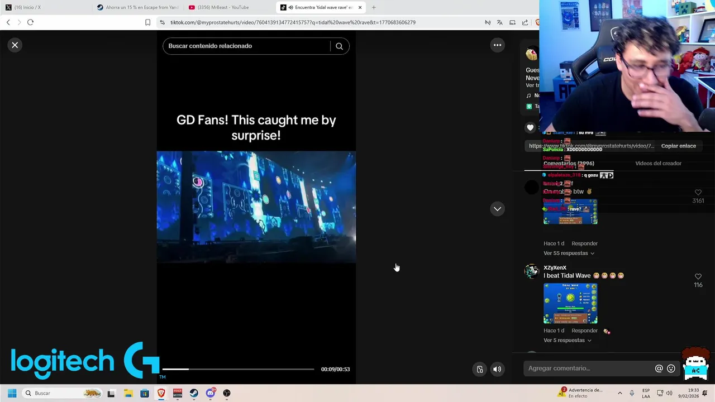Insert a mention with the @ icon

659,368
